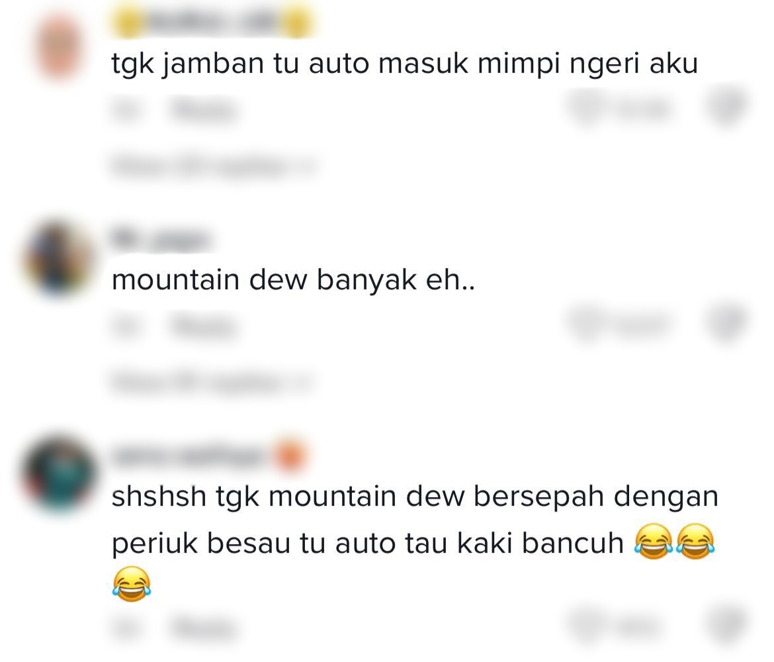This screenshot has height=662, width=774.
Task: Open avatar of 'mountain dew banyak eh' commenter
Action: pos(58,258)
